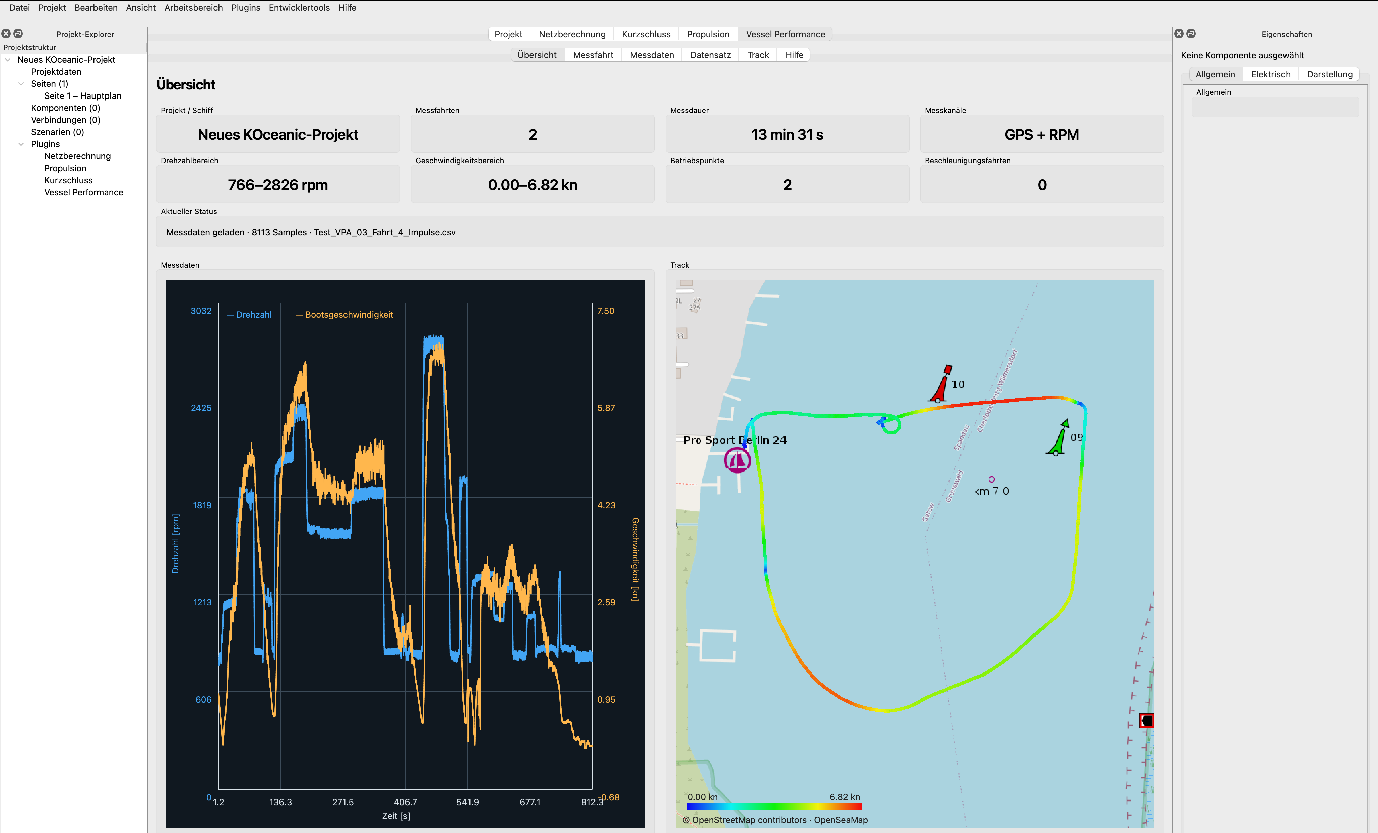Viewport: 1378px width, 833px height.
Task: Open the Datei menu
Action: click(x=19, y=8)
